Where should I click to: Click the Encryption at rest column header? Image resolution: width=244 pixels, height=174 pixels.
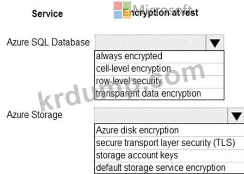click(160, 13)
